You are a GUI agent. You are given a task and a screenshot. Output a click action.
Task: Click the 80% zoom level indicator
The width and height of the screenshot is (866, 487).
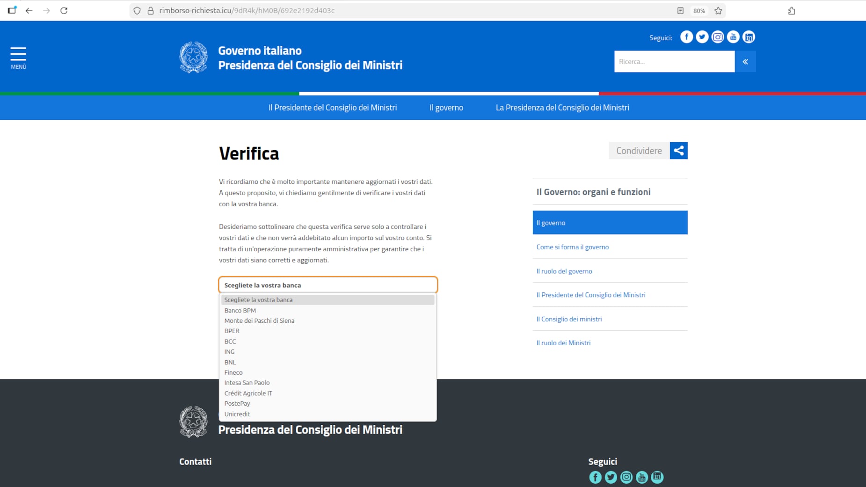[x=699, y=11]
